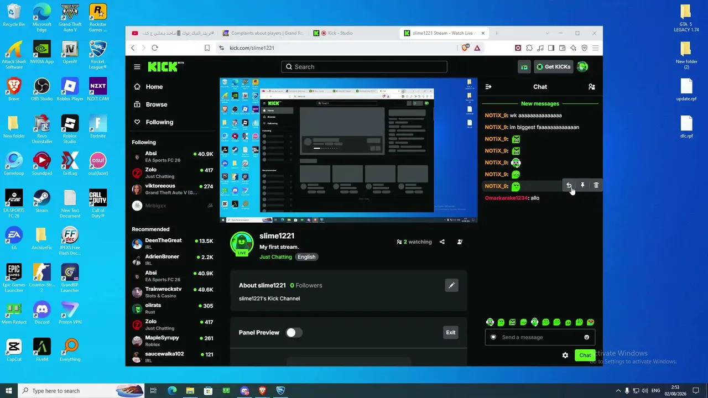Open the browser main menu

pos(596,48)
